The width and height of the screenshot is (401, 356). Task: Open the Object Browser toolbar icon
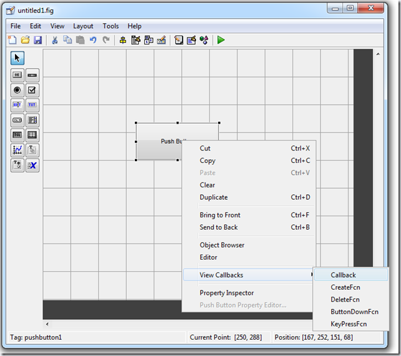[204, 40]
